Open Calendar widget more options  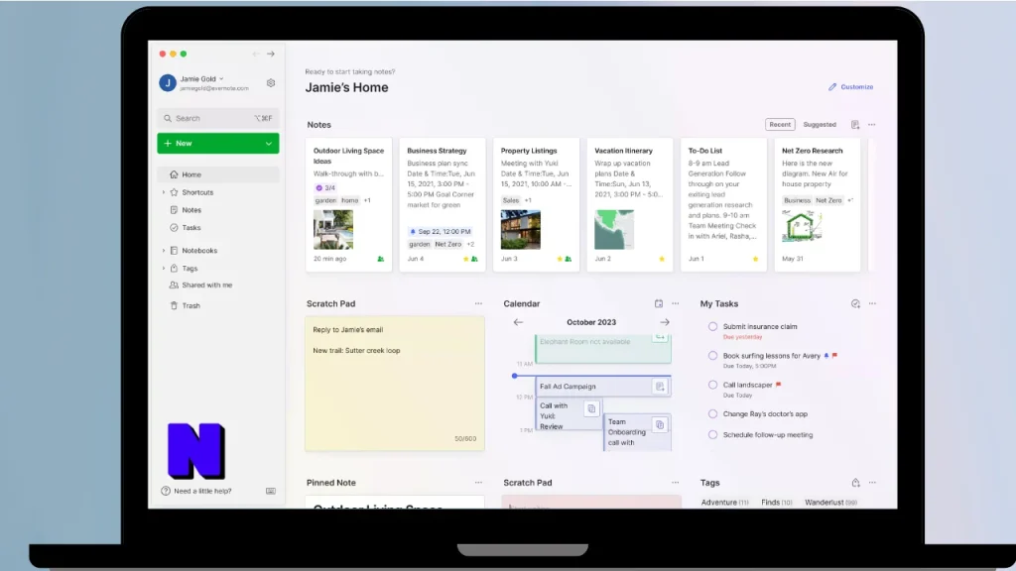coord(675,303)
